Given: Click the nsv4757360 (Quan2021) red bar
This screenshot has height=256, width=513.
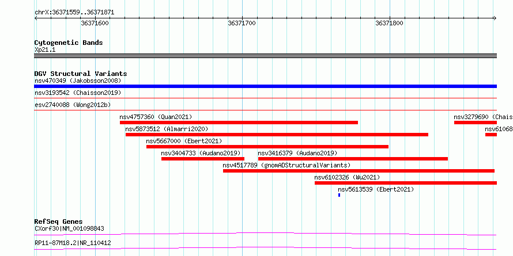Looking at the screenshot, I should click(239, 123).
